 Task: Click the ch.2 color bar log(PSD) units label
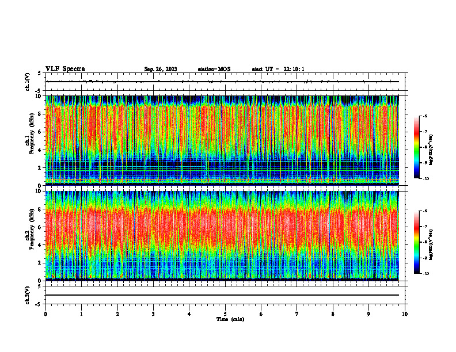(431, 245)
